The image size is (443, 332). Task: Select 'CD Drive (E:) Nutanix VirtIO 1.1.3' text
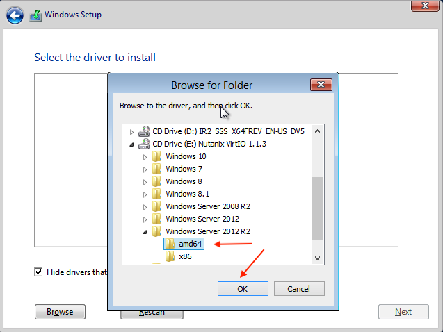(209, 144)
